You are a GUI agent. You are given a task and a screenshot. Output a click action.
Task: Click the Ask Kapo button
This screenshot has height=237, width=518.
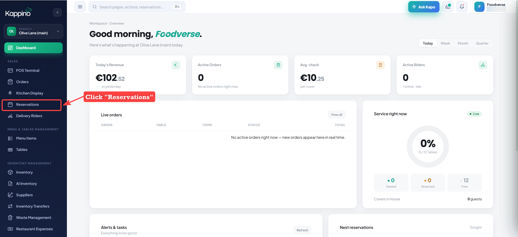pos(424,7)
